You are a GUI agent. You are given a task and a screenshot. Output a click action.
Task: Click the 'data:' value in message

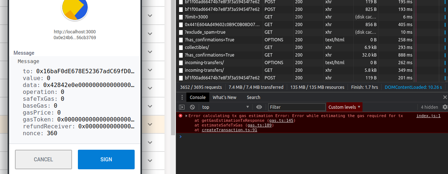tap(89, 85)
